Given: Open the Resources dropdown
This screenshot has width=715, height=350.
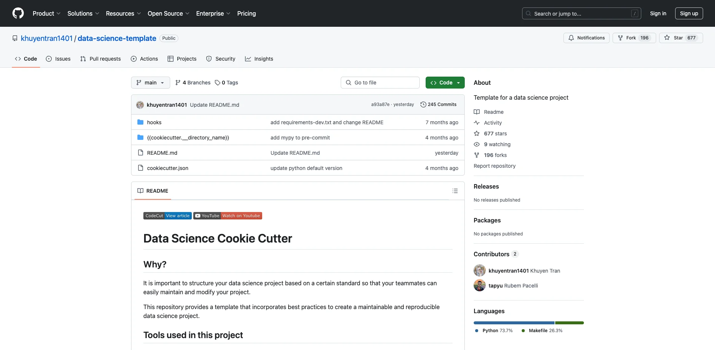Looking at the screenshot, I should point(123,13).
